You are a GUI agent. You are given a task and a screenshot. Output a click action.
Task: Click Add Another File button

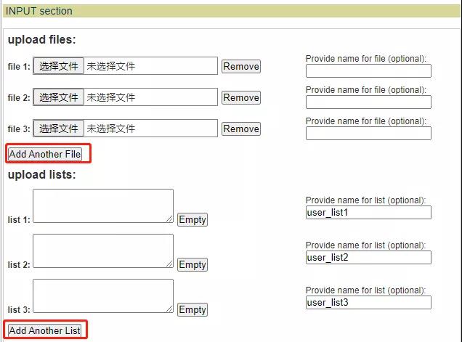(x=45, y=154)
